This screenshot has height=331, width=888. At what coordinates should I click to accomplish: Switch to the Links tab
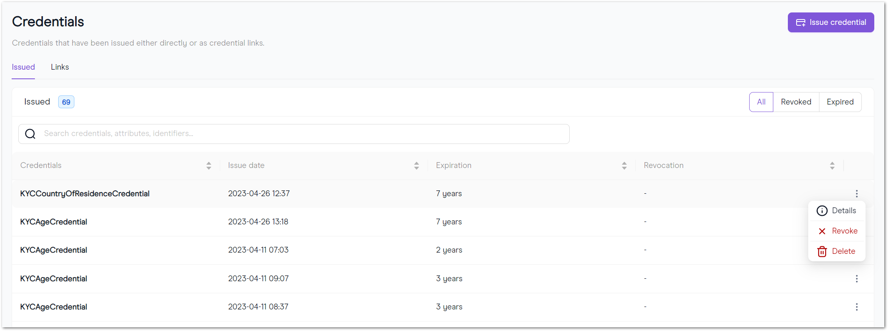click(60, 67)
